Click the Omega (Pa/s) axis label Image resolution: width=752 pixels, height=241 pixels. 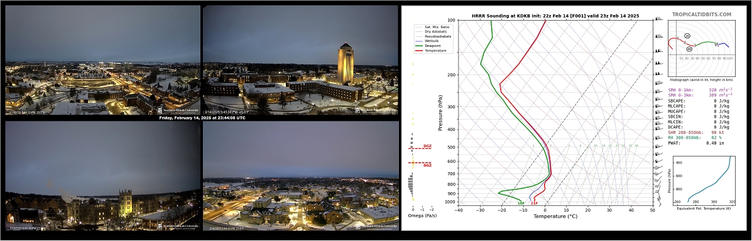(x=422, y=216)
